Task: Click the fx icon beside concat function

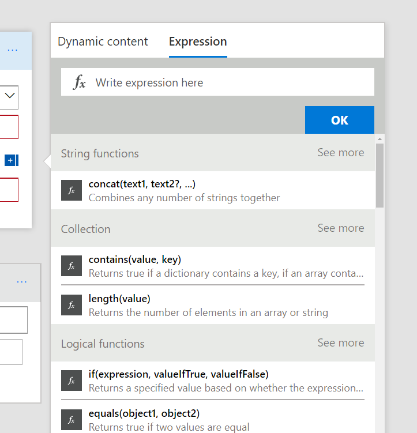Action: [71, 190]
